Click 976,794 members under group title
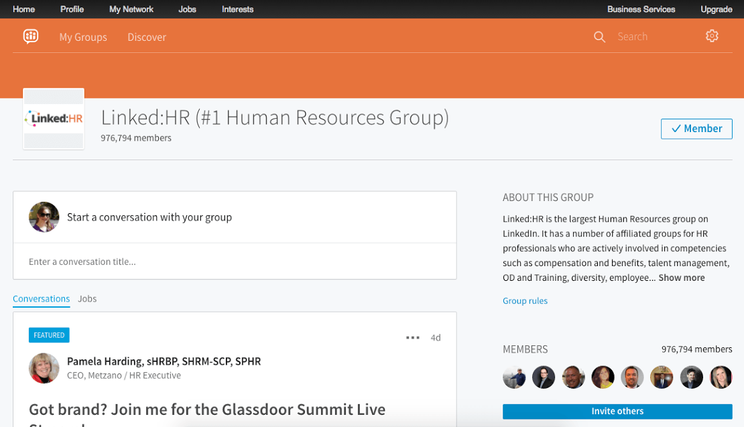 click(x=135, y=138)
